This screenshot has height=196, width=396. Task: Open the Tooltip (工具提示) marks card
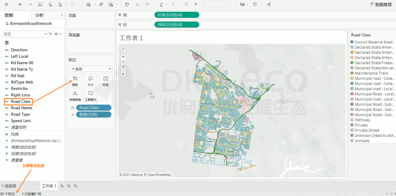click(x=90, y=96)
